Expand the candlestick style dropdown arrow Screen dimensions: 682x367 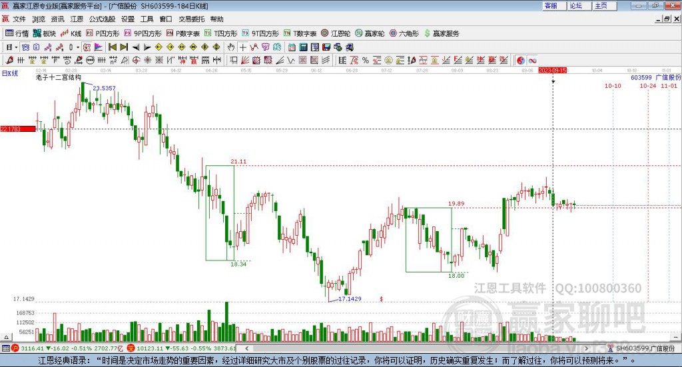(x=78, y=47)
